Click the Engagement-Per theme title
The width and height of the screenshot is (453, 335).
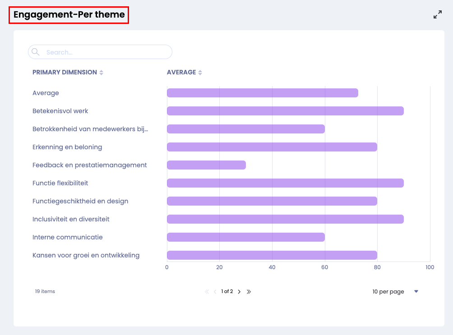[69, 15]
